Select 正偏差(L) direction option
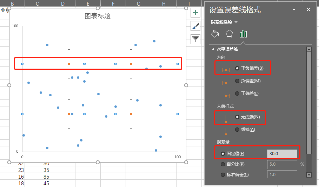The width and height of the screenshot is (319, 187). [x=247, y=93]
